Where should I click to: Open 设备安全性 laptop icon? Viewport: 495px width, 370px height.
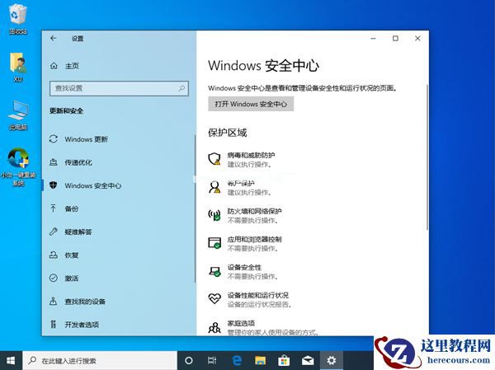point(214,271)
